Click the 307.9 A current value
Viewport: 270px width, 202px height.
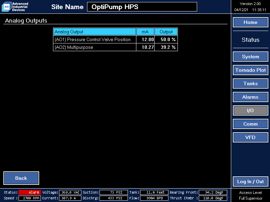click(70, 198)
